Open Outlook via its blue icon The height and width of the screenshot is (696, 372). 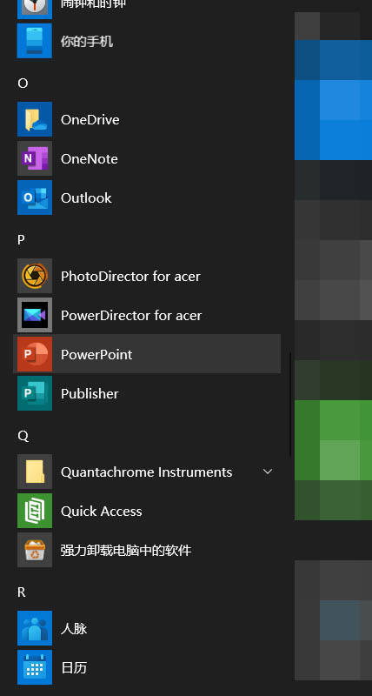click(35, 197)
